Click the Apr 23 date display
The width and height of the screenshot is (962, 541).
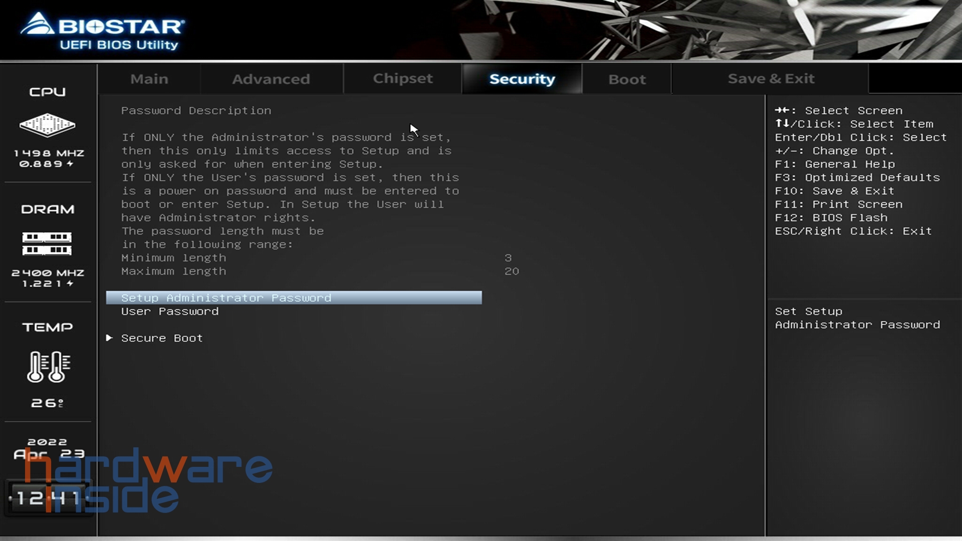click(49, 454)
